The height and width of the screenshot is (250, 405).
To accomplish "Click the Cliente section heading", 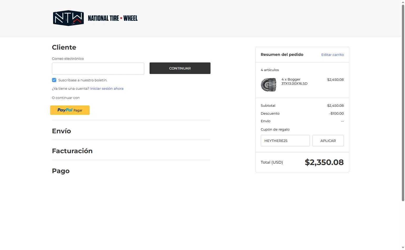I will coord(64,47).
